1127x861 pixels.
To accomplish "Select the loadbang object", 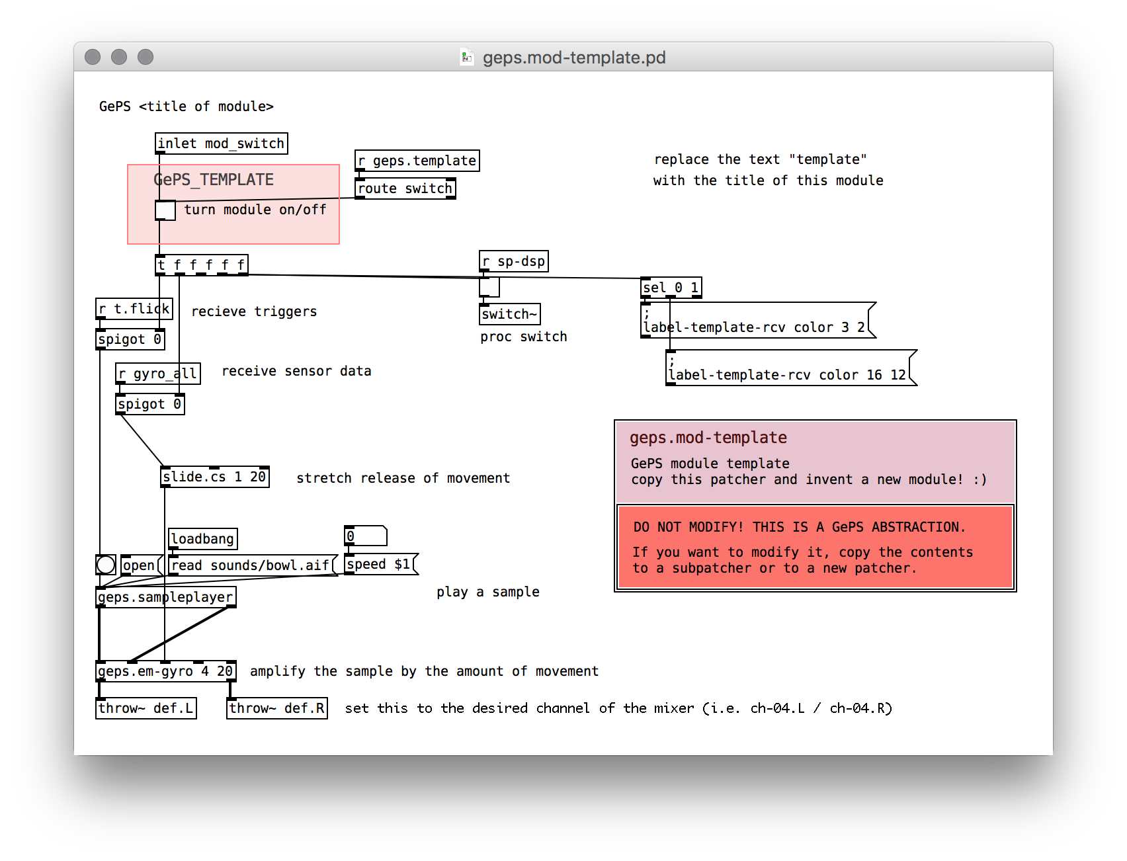I will [x=203, y=539].
